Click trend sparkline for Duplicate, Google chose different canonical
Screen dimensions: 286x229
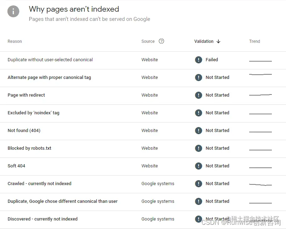261,203
